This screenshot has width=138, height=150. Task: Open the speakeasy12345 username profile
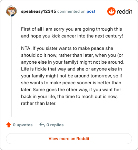(x=39, y=11)
